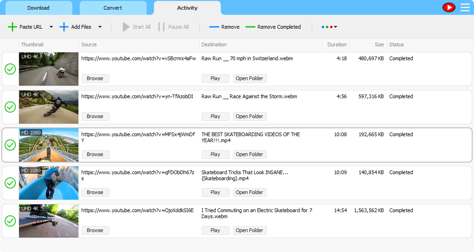Switch to the Download tab
474x252 pixels.
(x=38, y=8)
